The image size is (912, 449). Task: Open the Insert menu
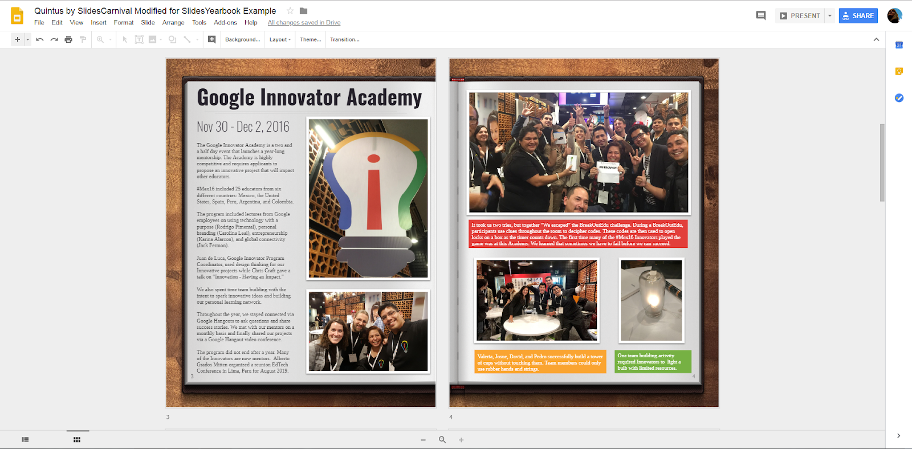coord(99,23)
